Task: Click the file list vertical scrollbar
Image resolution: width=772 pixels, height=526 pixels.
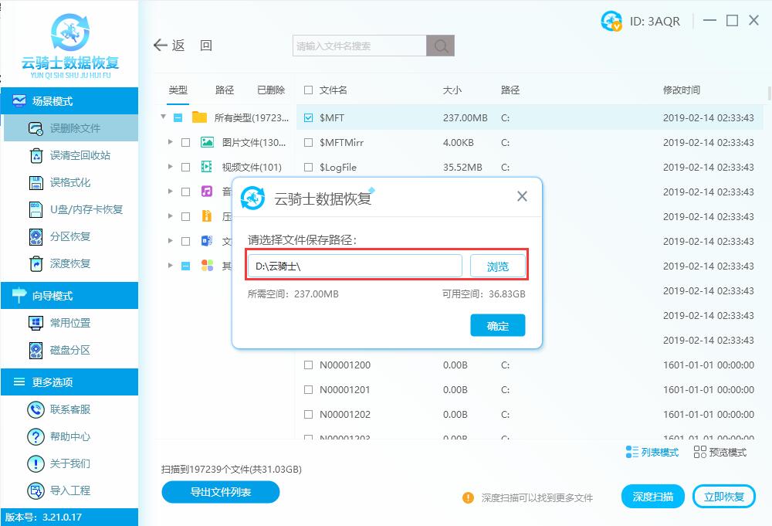Action: point(769,94)
